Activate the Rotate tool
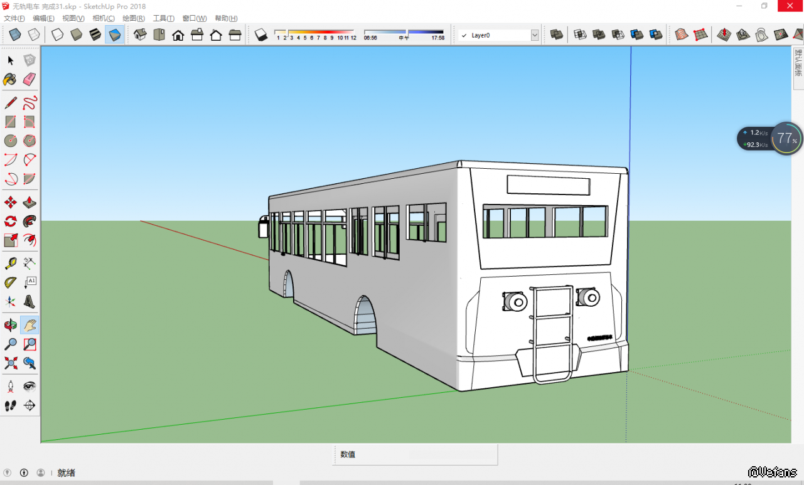Screen dimensions: 804x485 [x=10, y=221]
